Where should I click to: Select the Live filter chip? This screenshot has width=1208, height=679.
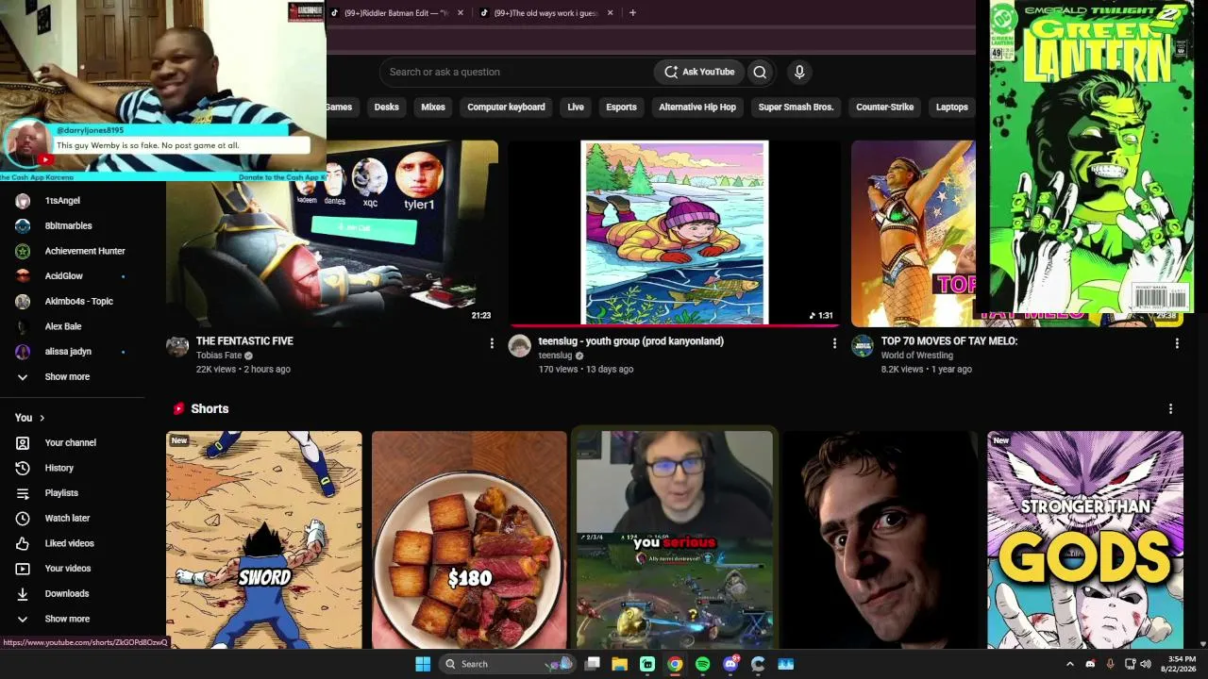[576, 108]
